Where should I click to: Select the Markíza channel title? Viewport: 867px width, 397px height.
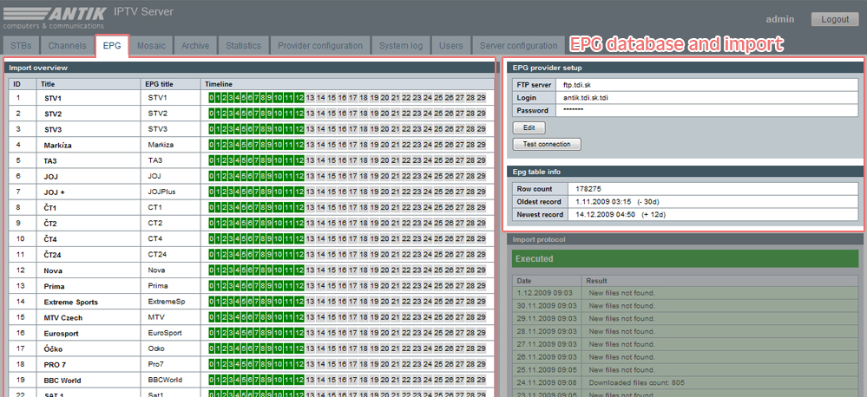click(x=57, y=146)
